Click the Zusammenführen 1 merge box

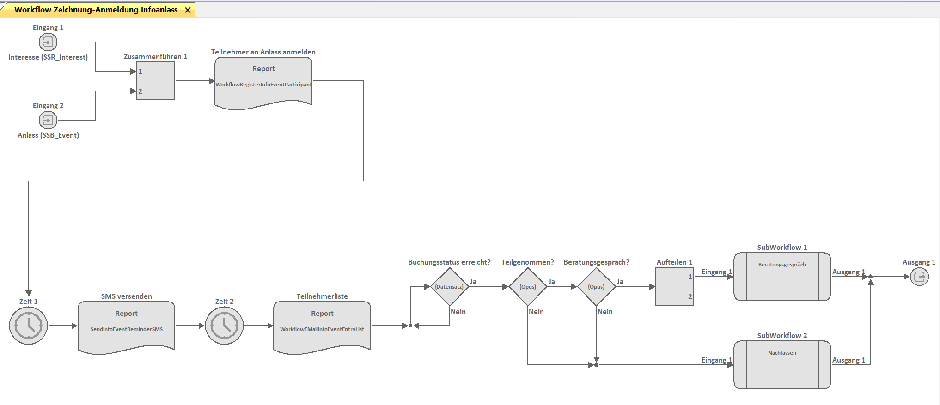point(155,81)
